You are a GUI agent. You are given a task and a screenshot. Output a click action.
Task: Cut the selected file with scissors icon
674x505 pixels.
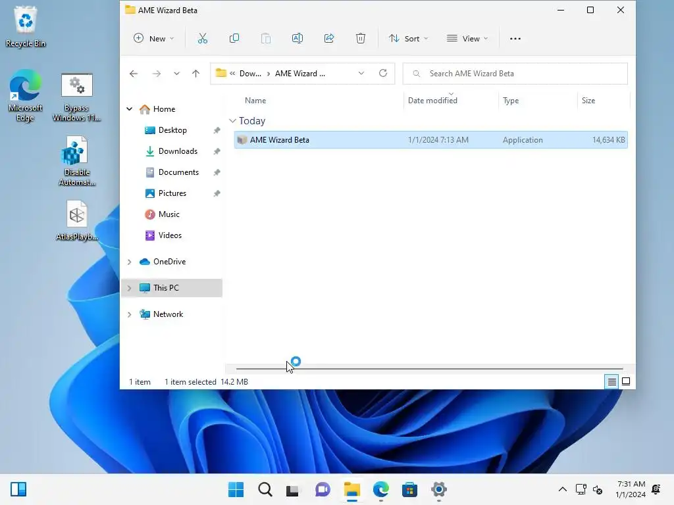click(203, 39)
